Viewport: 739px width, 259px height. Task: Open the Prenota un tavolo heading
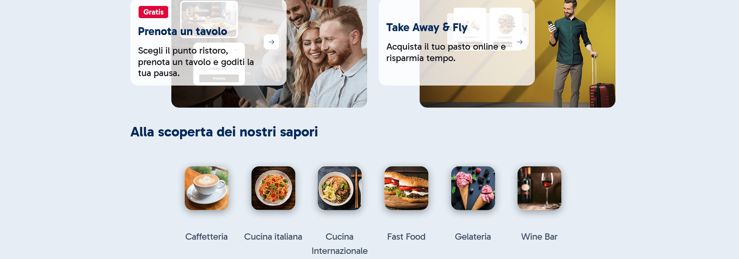tap(182, 32)
